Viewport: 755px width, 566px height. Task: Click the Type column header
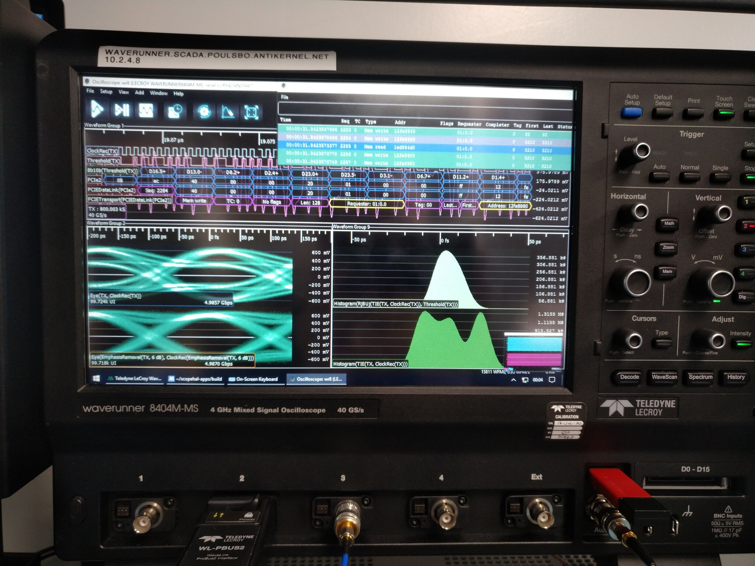[370, 122]
